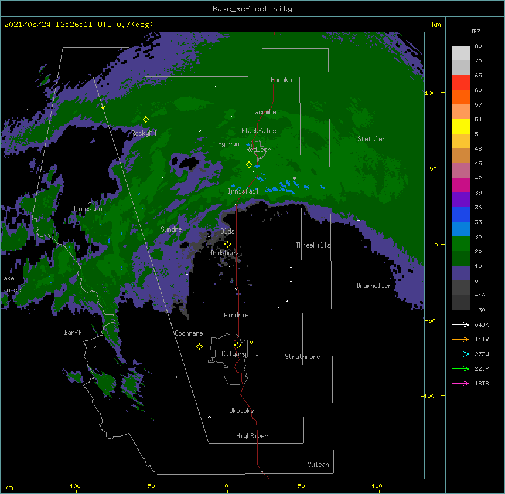This screenshot has height=494, width=505.
Task: Click the magenta 18TS arrow in legend
Action: tap(460, 383)
